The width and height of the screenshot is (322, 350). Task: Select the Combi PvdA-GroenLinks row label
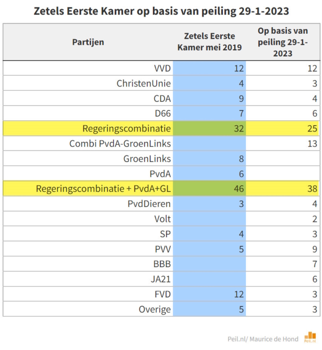120,143
